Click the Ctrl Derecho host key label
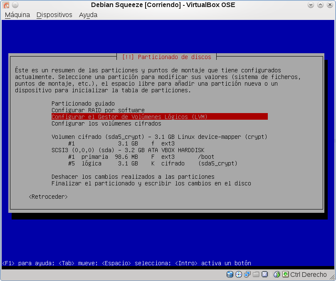The image size is (336, 281). 309,274
